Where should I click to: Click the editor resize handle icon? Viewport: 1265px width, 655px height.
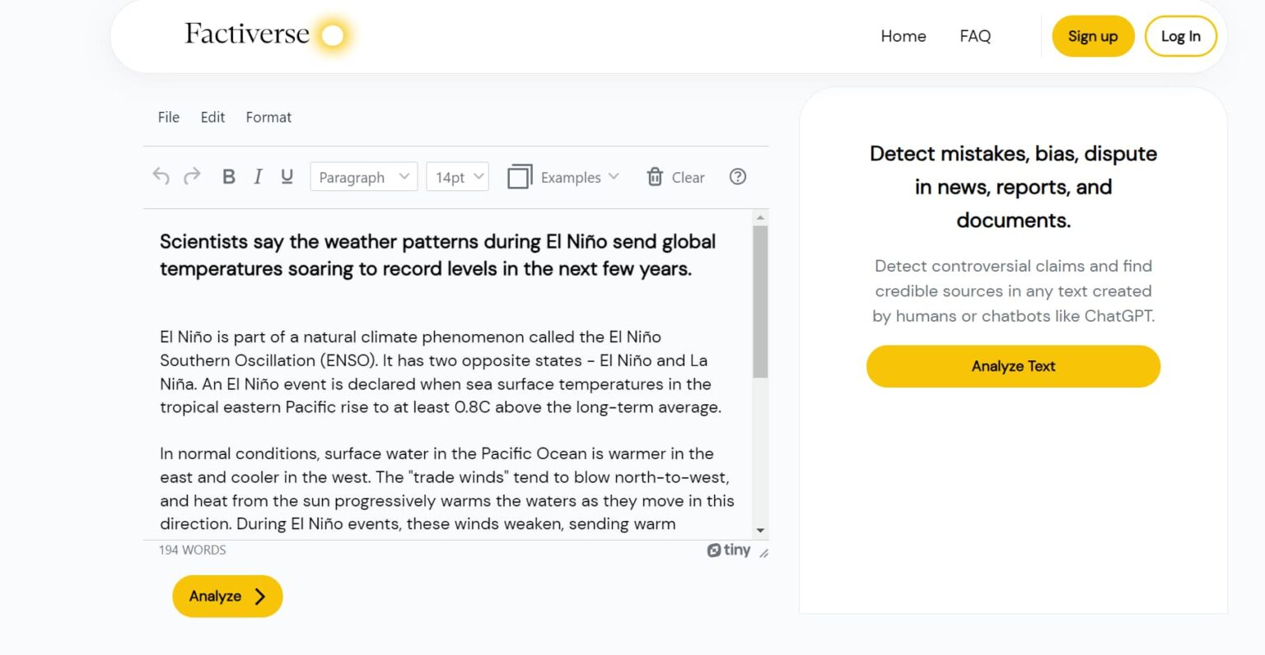[763, 553]
